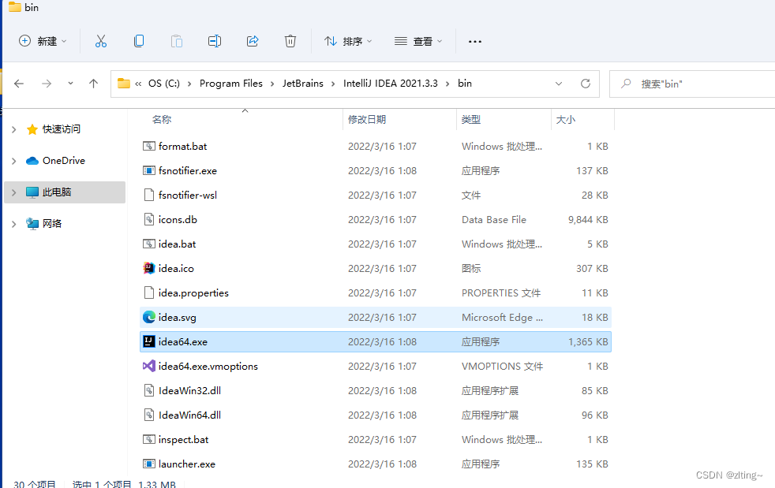This screenshot has width=775, height=488.
Task: Select the idea64.exe application icon
Action: pyautogui.click(x=149, y=341)
